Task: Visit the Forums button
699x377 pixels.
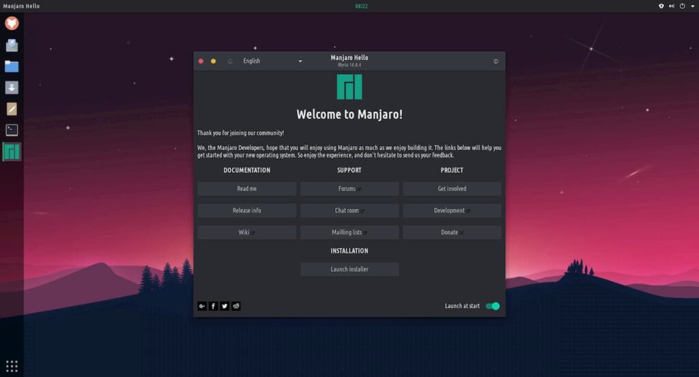Action: pyautogui.click(x=349, y=189)
